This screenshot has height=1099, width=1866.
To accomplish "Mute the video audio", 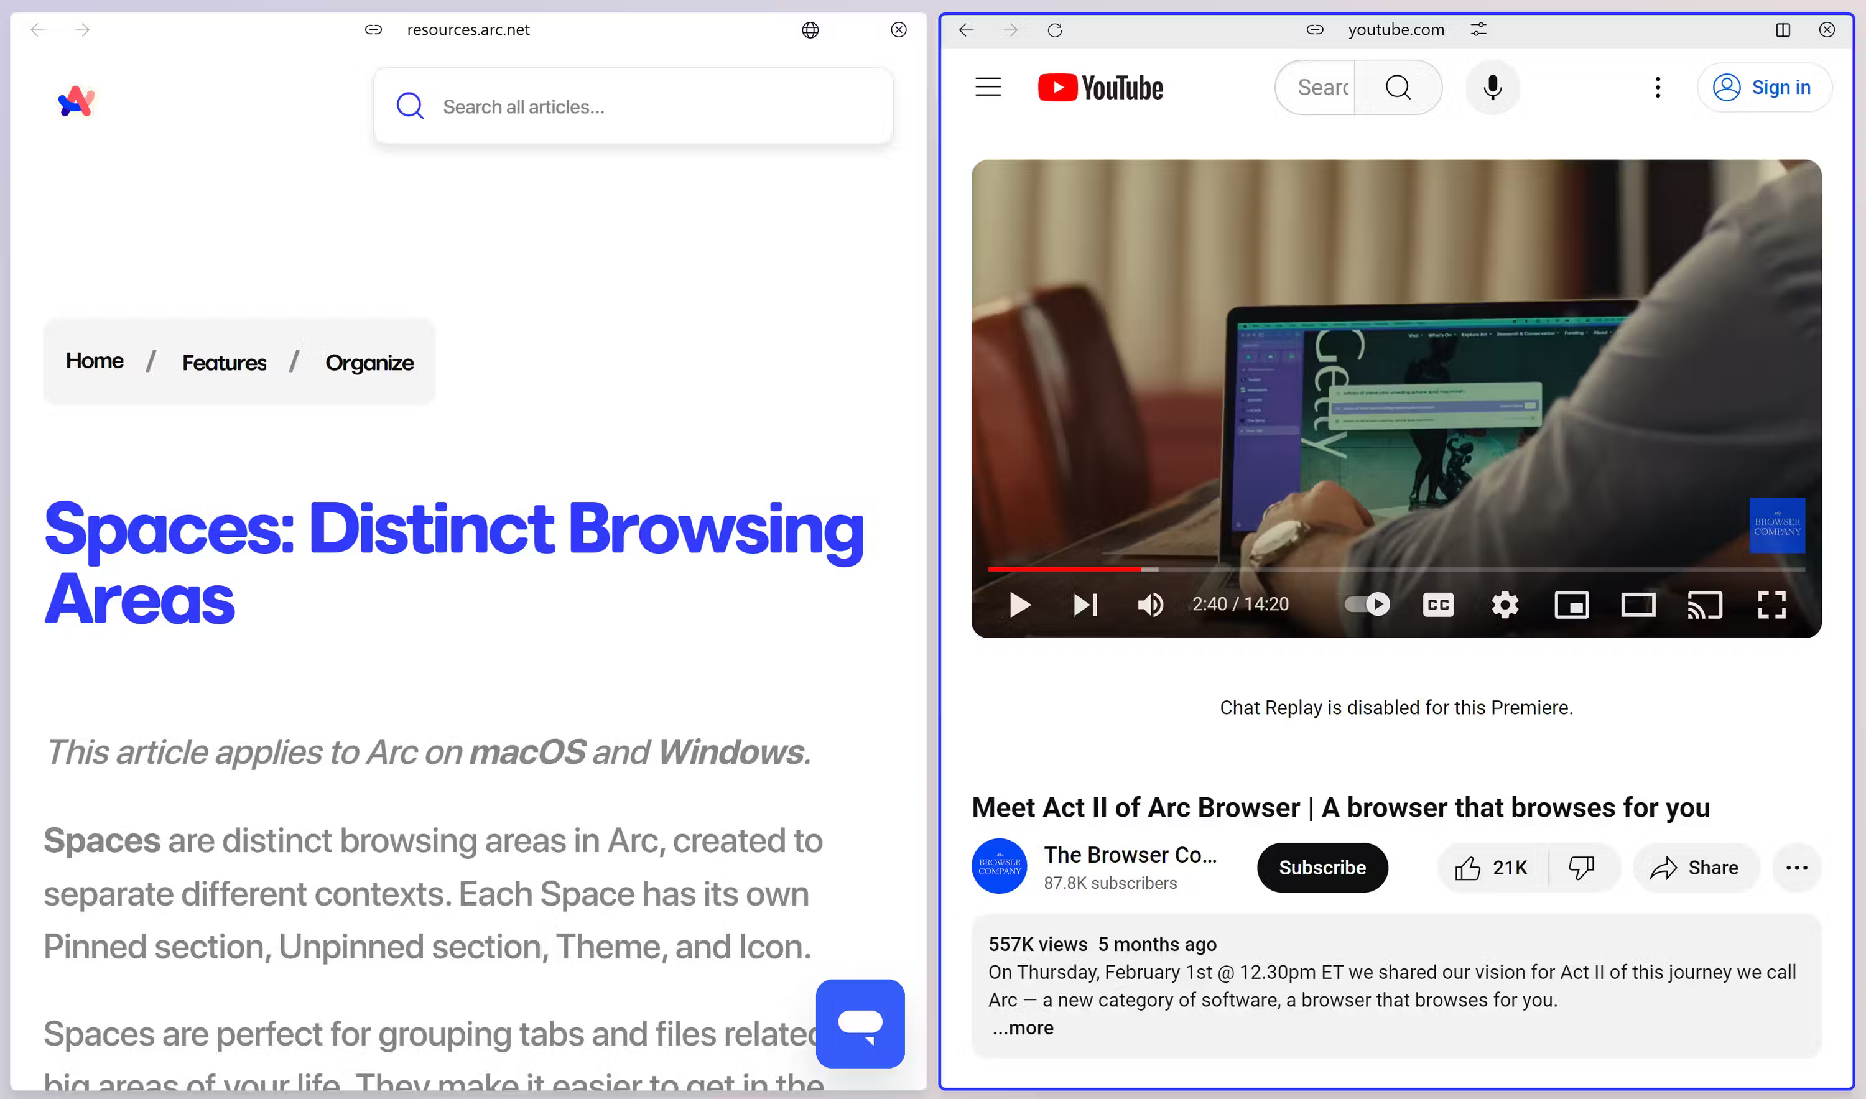I will click(x=1150, y=605).
